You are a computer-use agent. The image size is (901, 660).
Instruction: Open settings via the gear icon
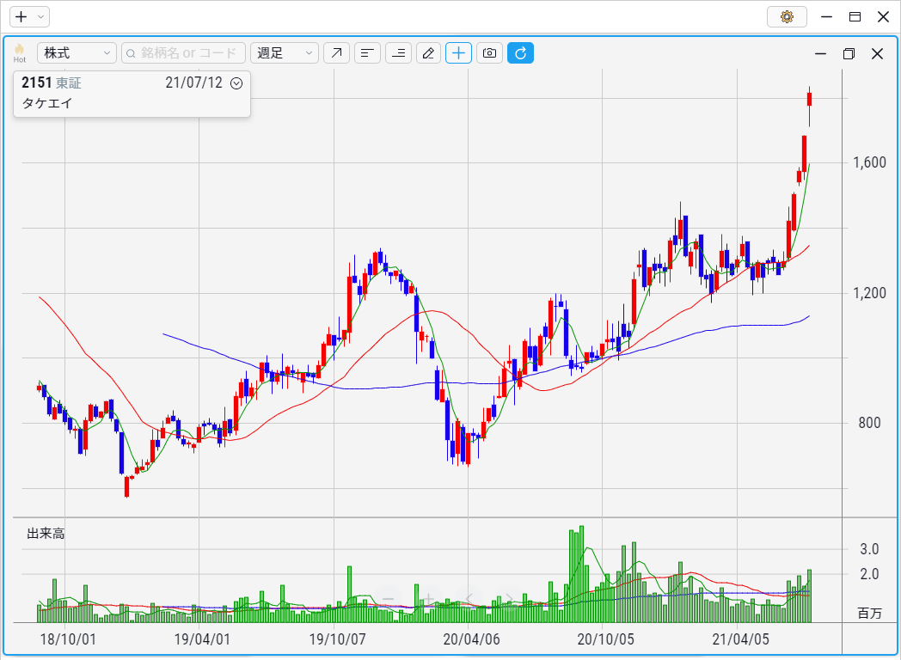[787, 16]
